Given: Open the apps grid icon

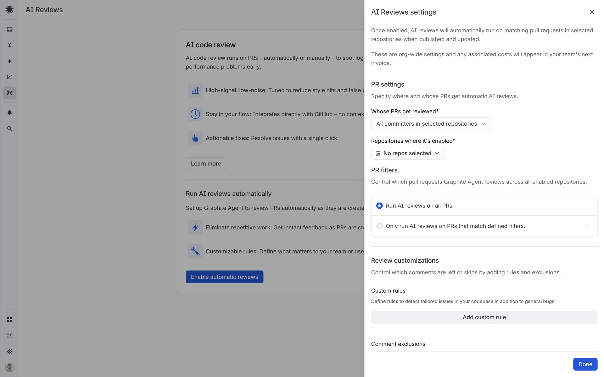Looking at the screenshot, I should (9, 320).
